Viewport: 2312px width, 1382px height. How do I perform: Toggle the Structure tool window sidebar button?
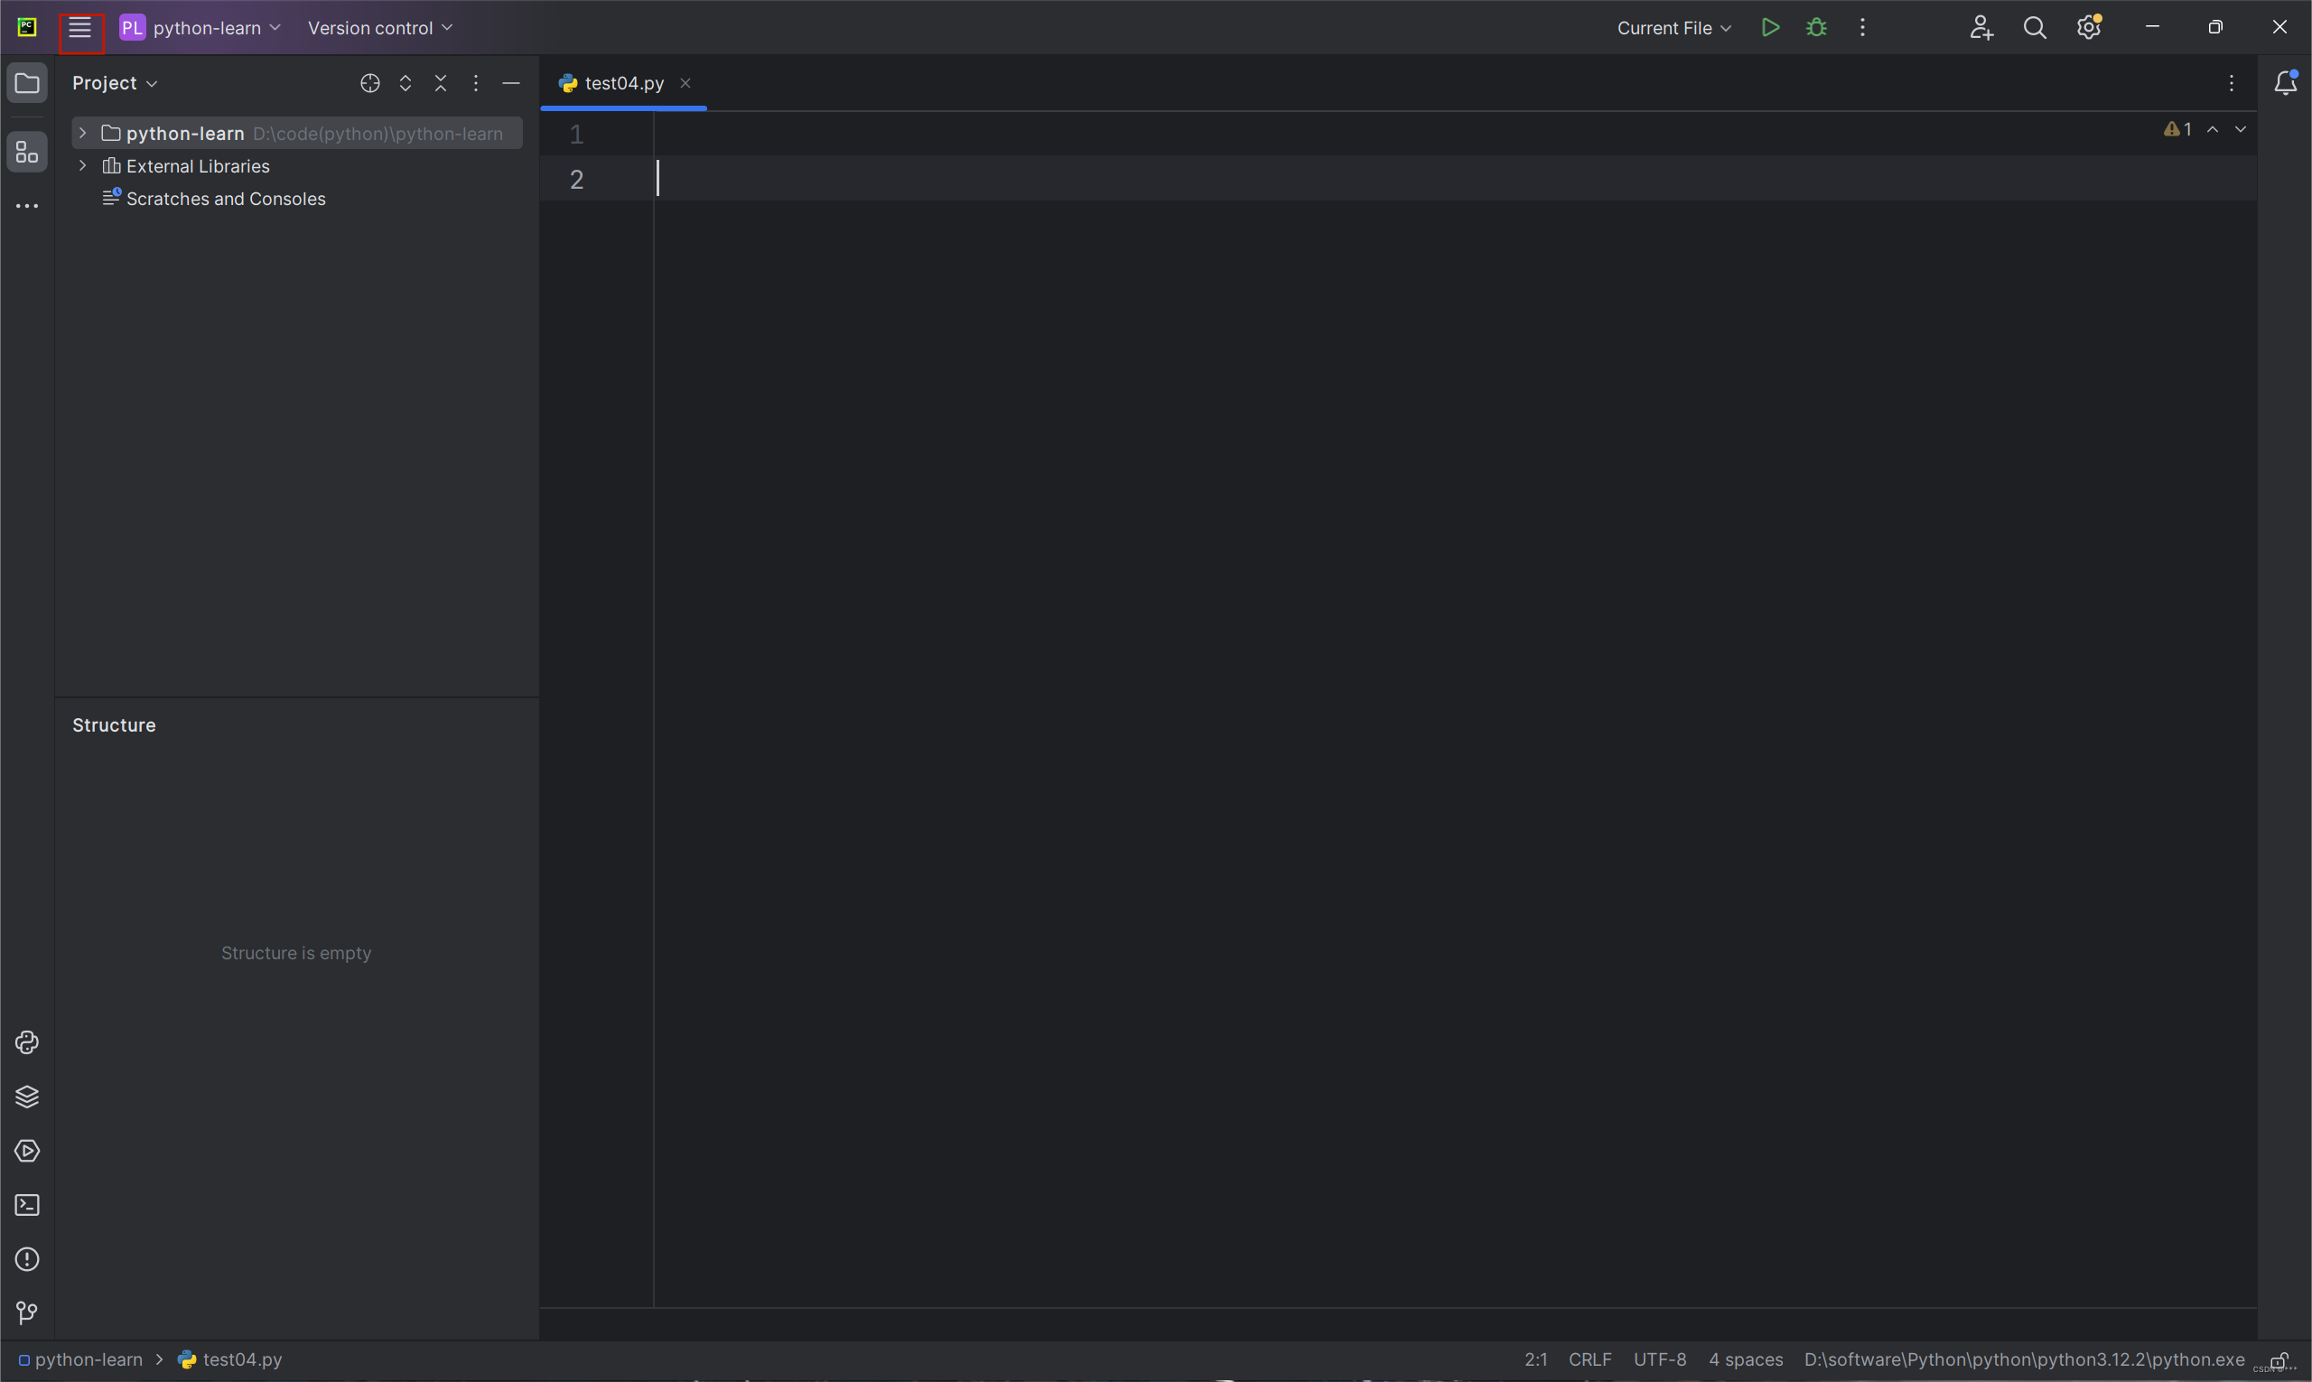point(27,152)
